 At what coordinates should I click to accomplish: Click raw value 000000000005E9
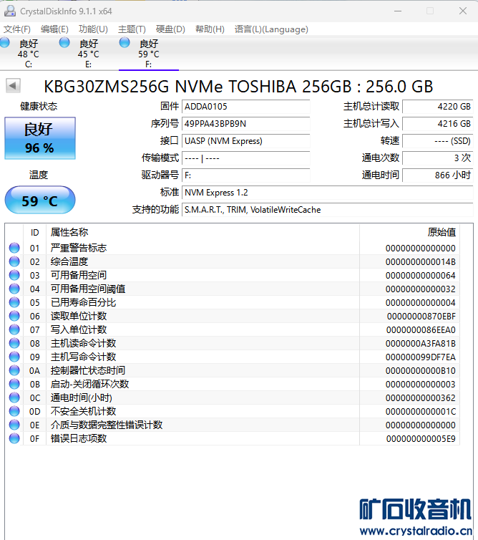[x=421, y=438]
